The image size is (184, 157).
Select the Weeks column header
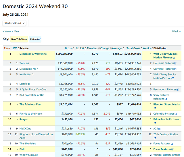coord(147,48)
